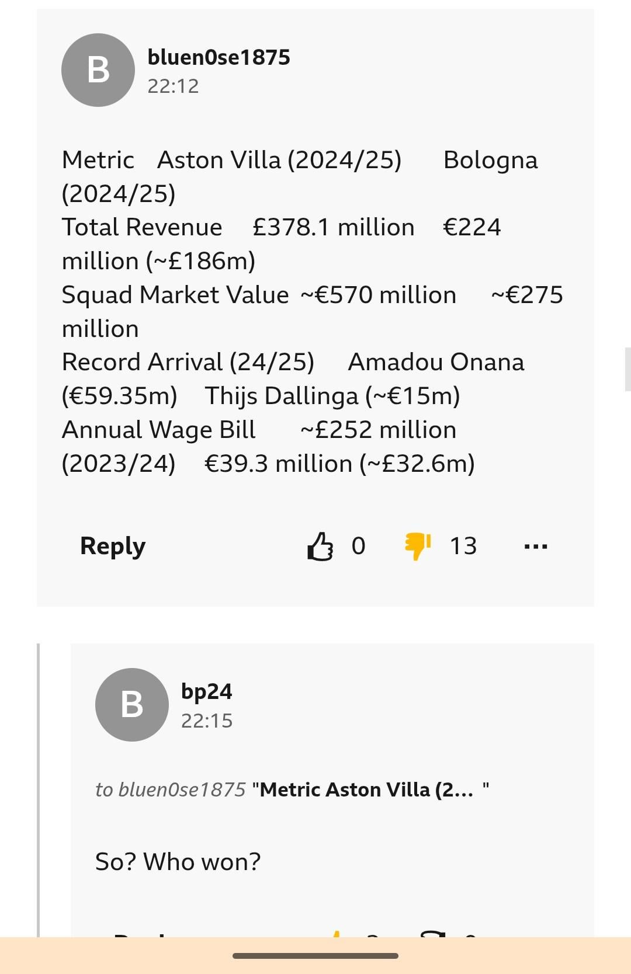Tap bp24's grey B avatar

coord(132,704)
